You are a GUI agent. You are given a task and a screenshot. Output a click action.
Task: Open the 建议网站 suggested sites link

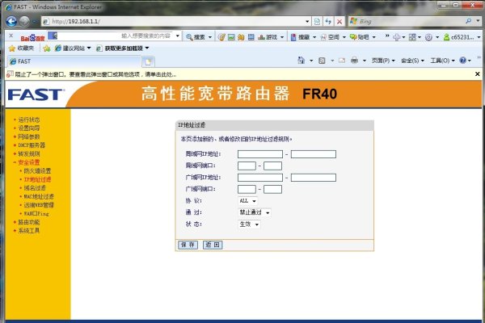tap(70, 48)
